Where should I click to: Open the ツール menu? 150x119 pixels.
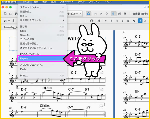[81, 2]
